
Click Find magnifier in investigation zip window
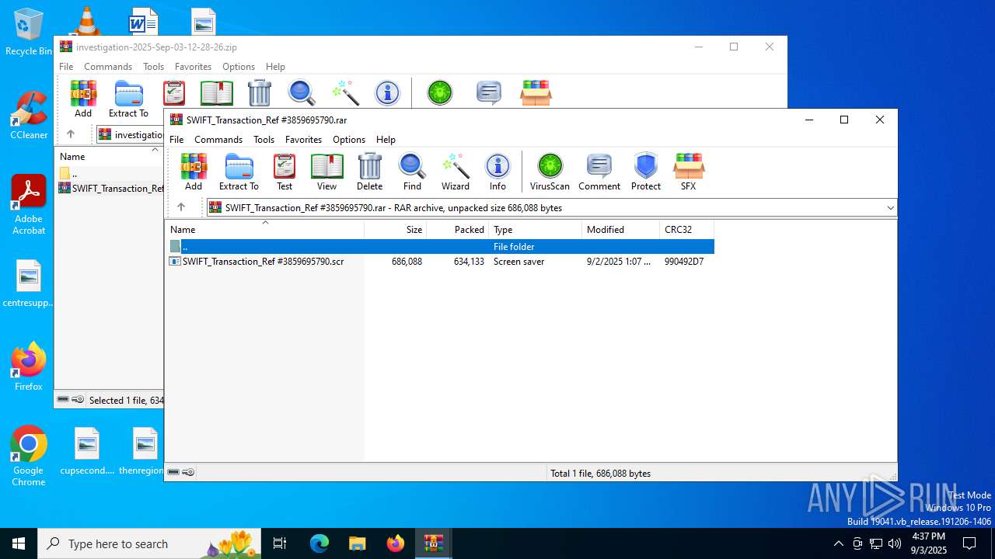[x=302, y=93]
